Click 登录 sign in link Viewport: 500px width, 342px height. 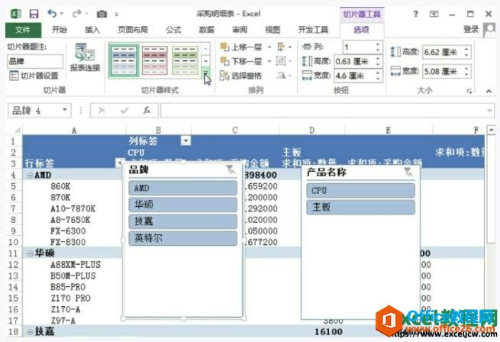(471, 30)
